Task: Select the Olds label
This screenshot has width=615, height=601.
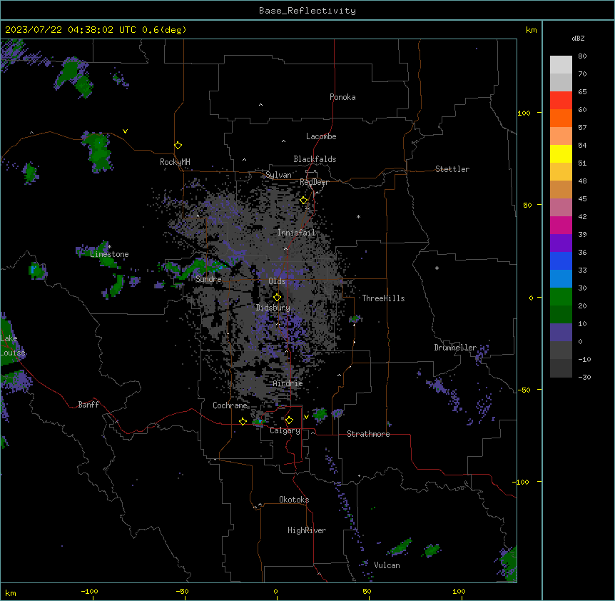Action: click(277, 281)
